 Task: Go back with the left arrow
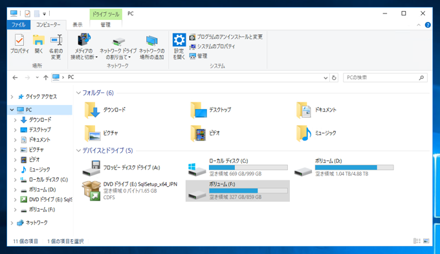(15, 77)
